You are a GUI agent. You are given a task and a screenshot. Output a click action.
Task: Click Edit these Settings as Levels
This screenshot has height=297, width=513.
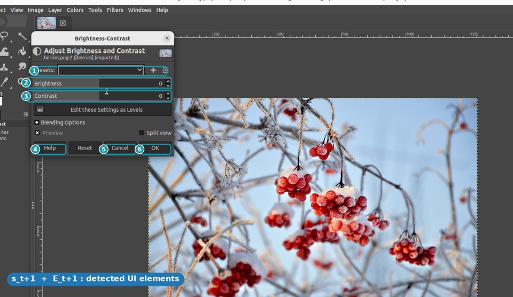click(x=103, y=110)
